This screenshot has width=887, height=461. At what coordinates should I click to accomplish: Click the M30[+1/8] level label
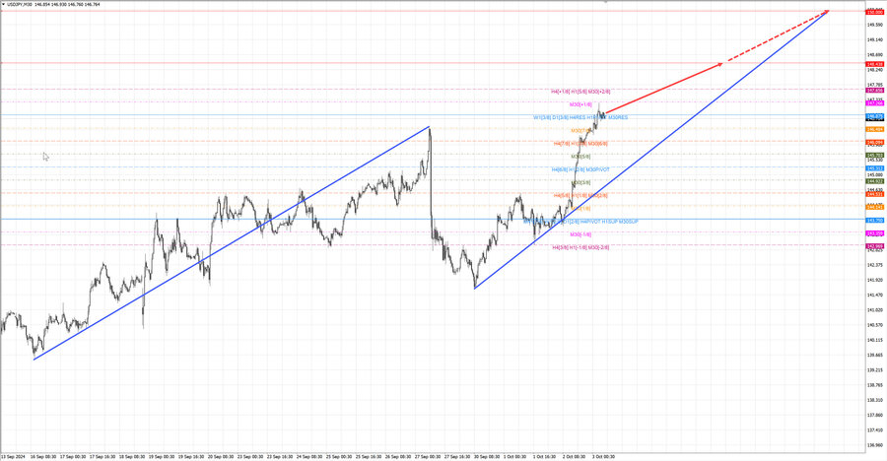pyautogui.click(x=580, y=104)
